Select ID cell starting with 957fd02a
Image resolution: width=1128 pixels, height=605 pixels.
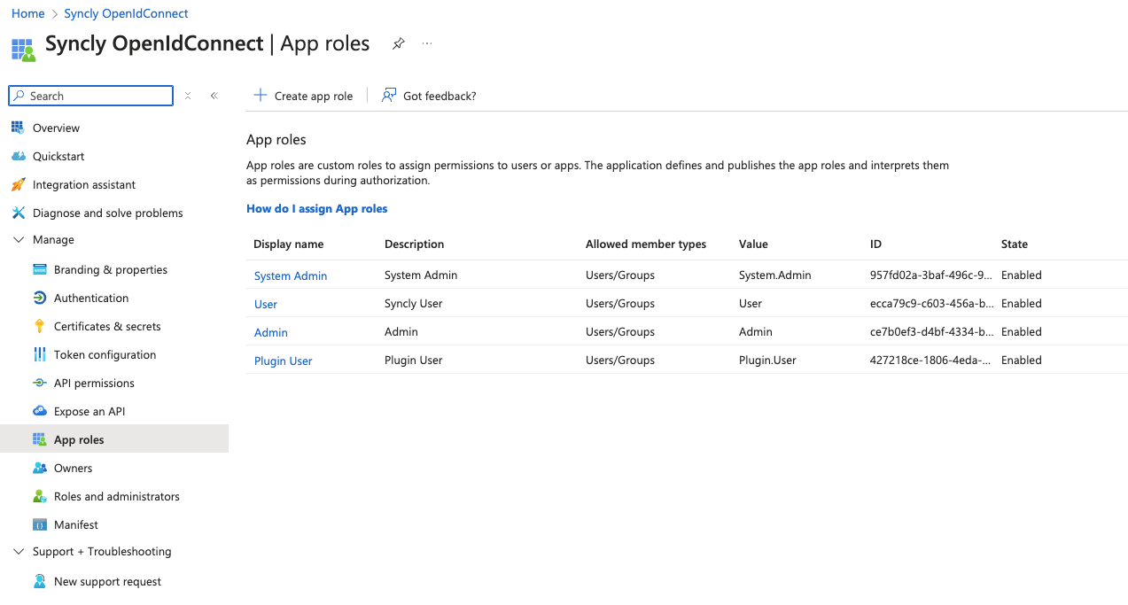click(x=931, y=275)
